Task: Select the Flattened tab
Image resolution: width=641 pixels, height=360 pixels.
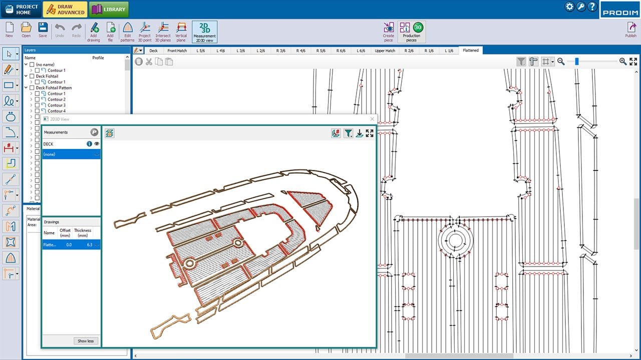Action: (x=471, y=50)
